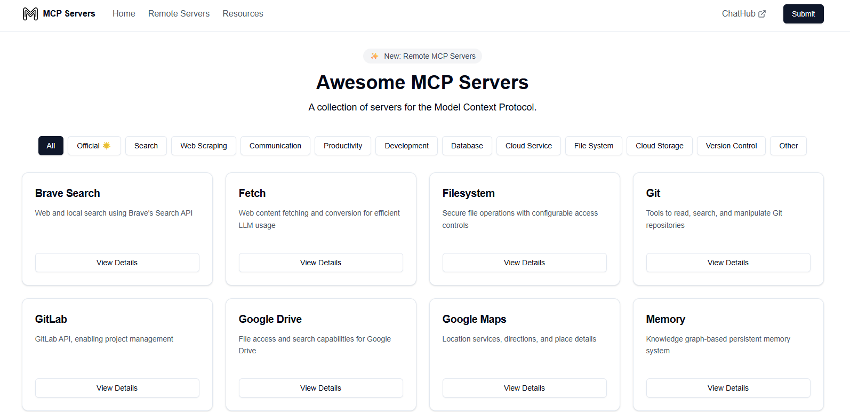Click 'Secure file operations' description
Viewport: 850px width, 412px height.
click(x=520, y=219)
